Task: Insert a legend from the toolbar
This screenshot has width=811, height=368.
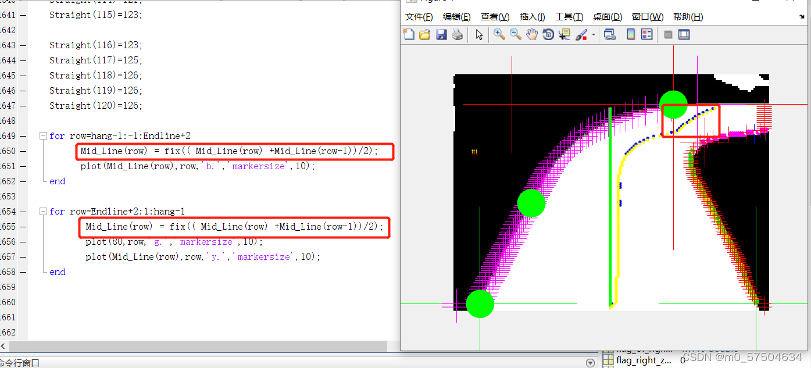Action: [x=647, y=35]
